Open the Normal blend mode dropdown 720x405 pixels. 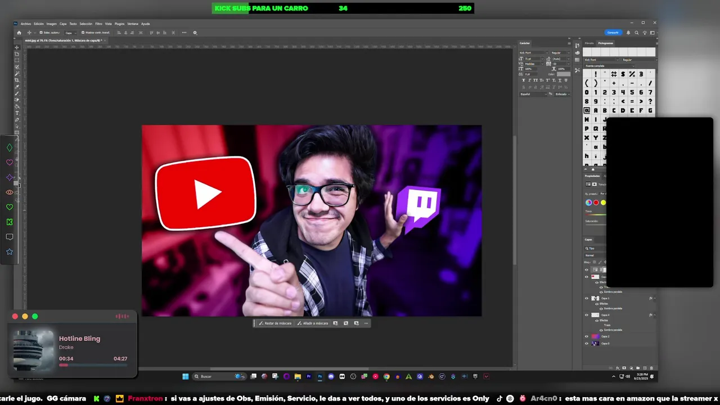tap(595, 255)
